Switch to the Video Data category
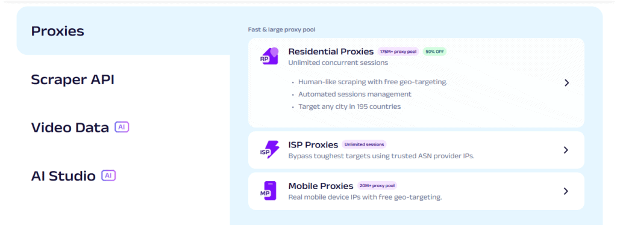The width and height of the screenshot is (617, 225). click(70, 128)
